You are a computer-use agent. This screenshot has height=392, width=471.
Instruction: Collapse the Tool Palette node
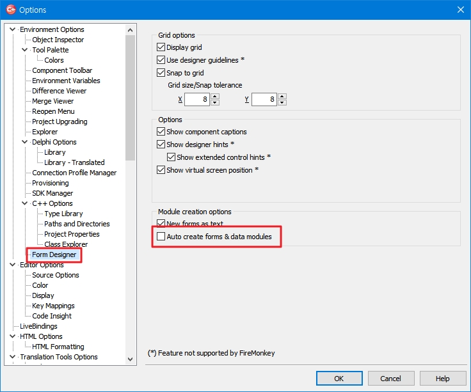25,50
